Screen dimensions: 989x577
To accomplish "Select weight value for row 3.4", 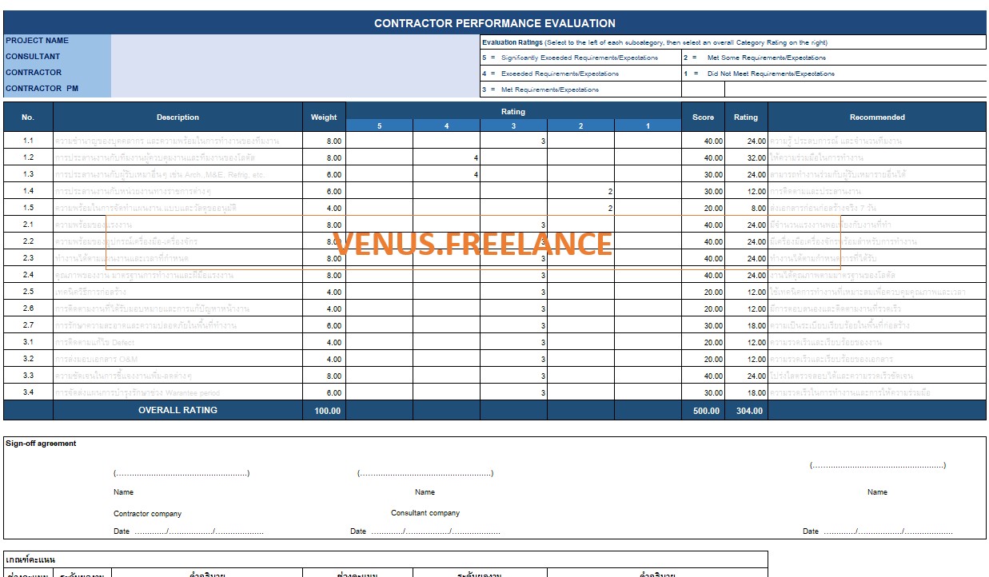I will [324, 392].
